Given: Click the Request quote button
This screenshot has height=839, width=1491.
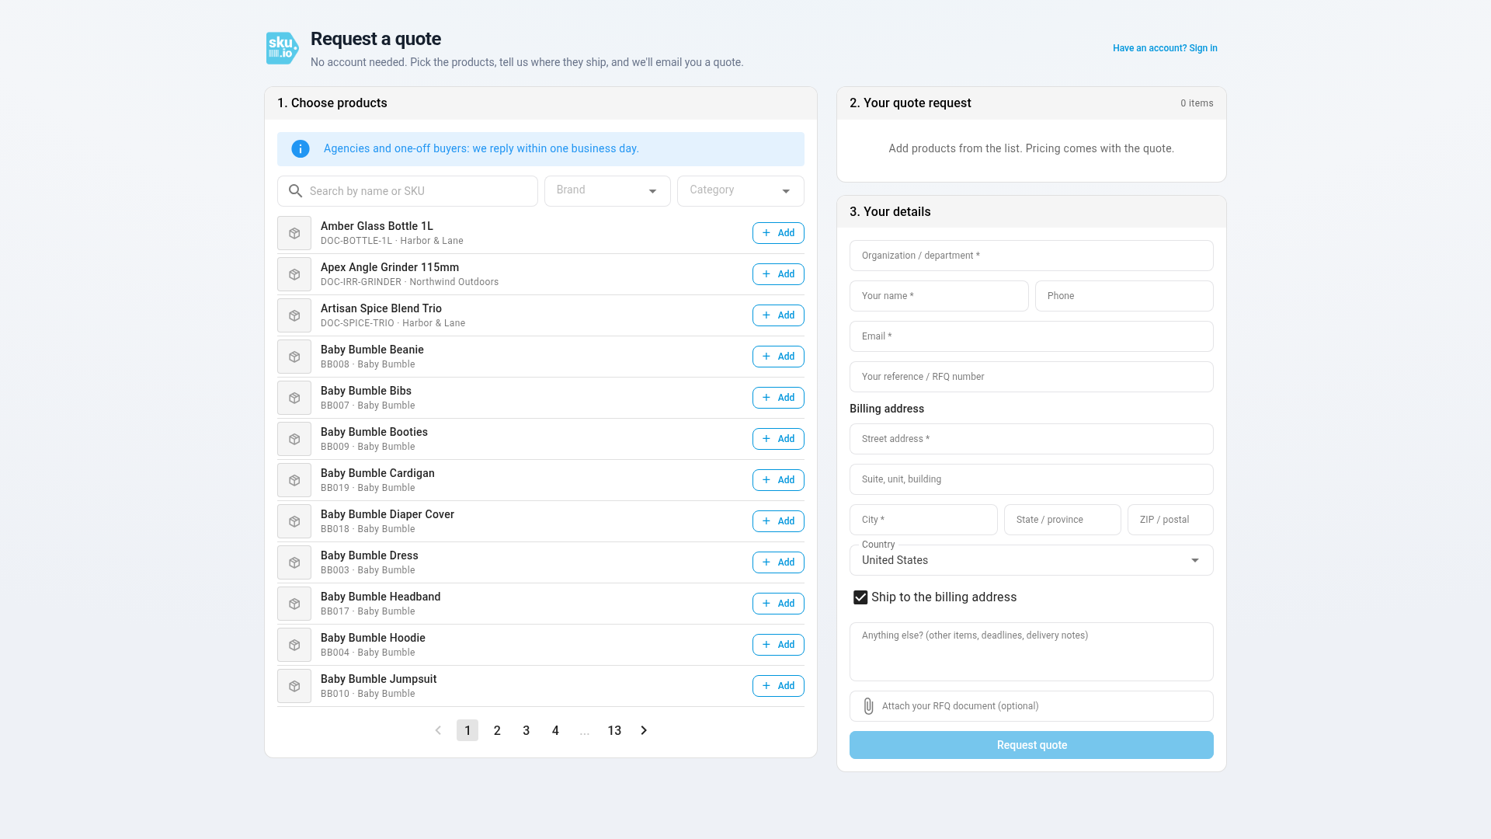Looking at the screenshot, I should (1031, 745).
